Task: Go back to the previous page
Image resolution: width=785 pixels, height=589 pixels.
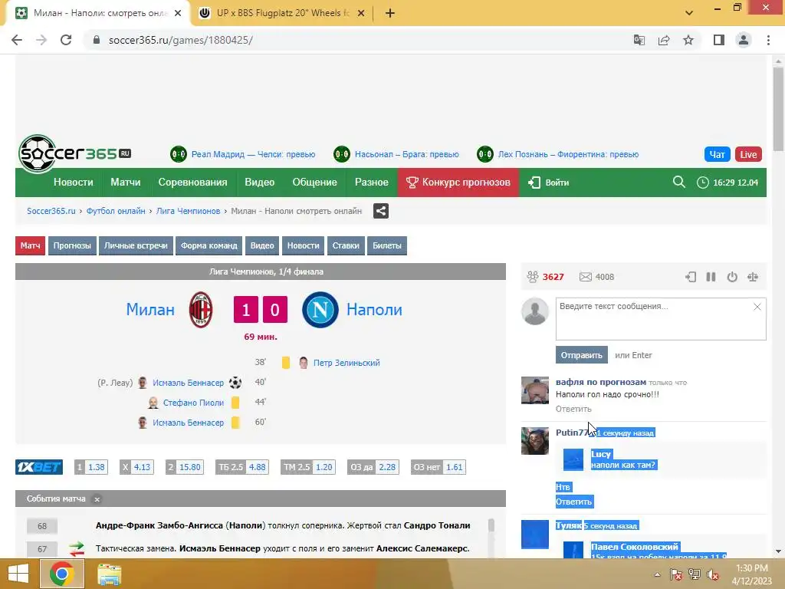Action: pyautogui.click(x=17, y=40)
